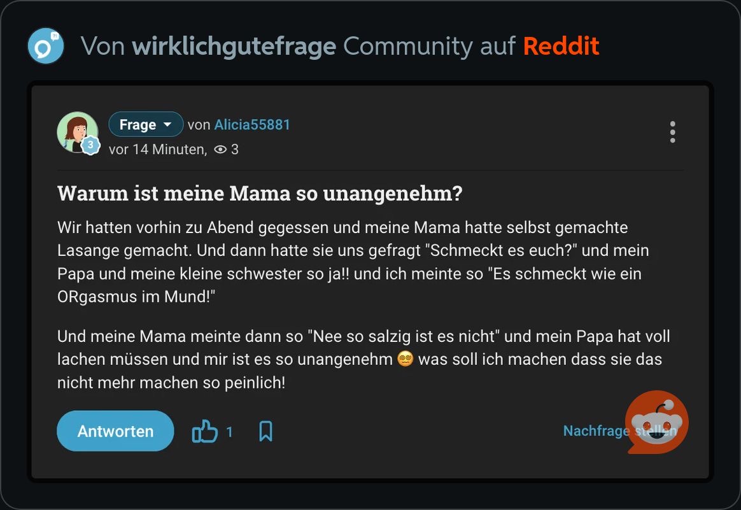Click the like count number 1
The height and width of the screenshot is (510, 741).
(229, 432)
